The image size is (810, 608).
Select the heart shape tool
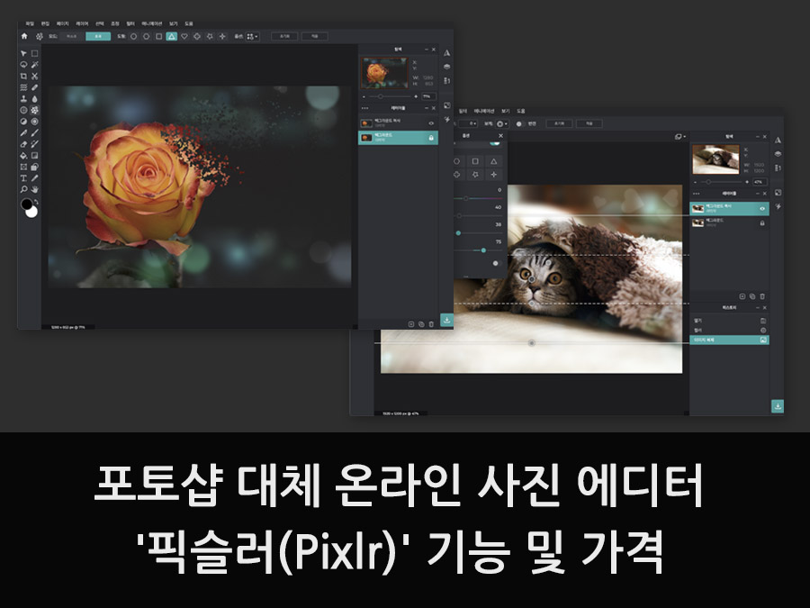coord(184,36)
